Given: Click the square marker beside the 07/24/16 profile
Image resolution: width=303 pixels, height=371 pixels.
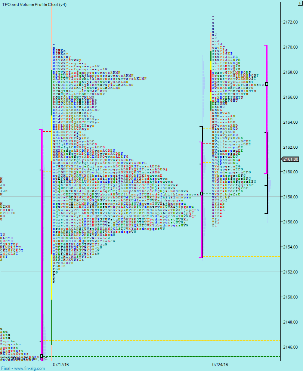Looking at the screenshot, I should (202, 194).
